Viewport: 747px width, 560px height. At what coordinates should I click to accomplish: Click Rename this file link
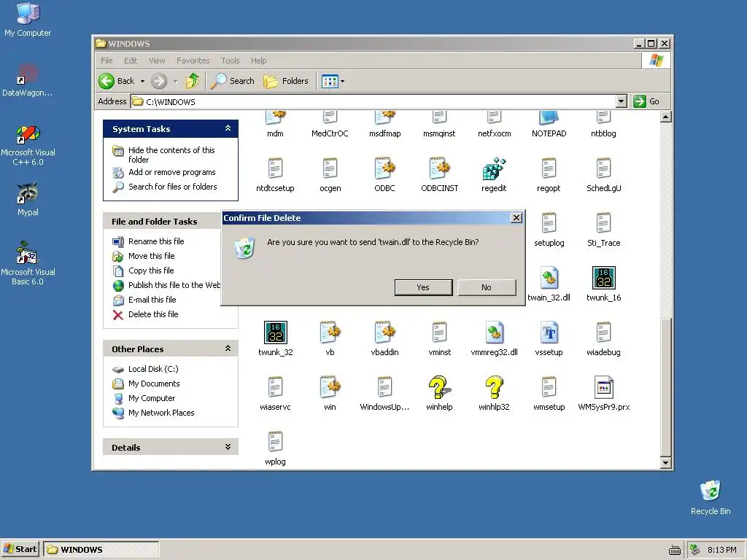pos(156,241)
